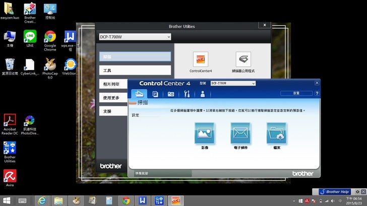Select 相片列印 in Brother Utilities sidebar

[x=135, y=84]
